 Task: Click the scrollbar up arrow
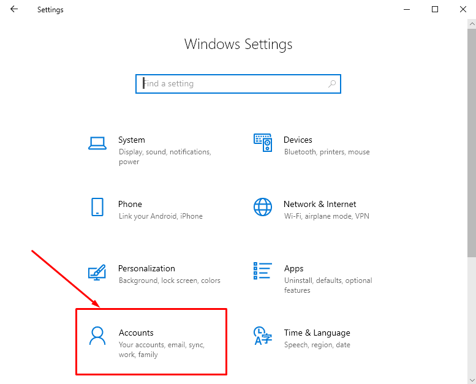click(x=472, y=24)
